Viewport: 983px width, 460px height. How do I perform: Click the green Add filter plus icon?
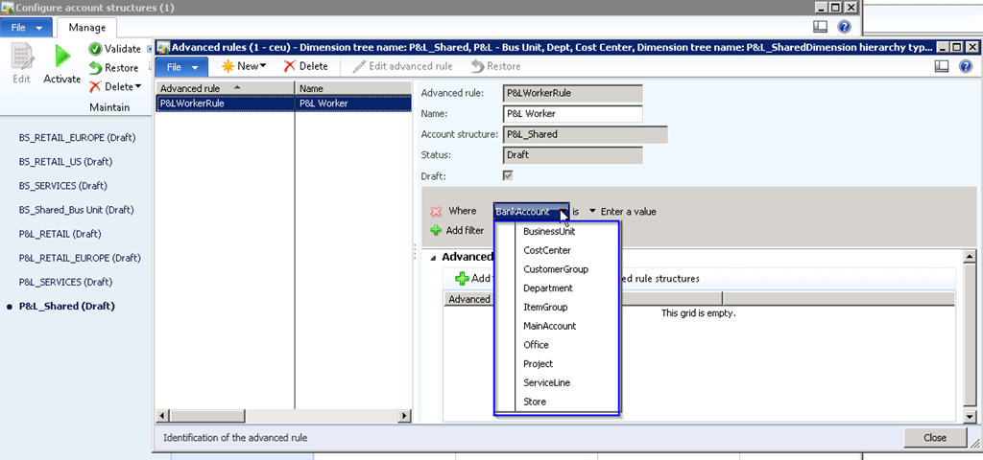436,230
